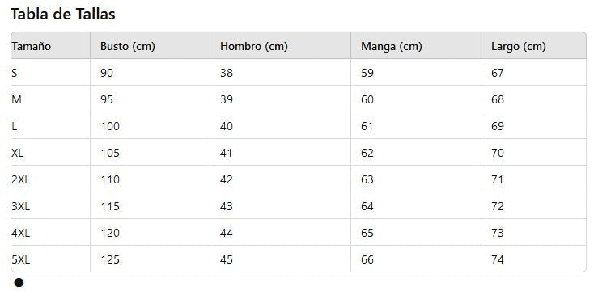Screen dimensions: 598x291
Task: Click the Busto (cm) column header
Action: click(128, 46)
